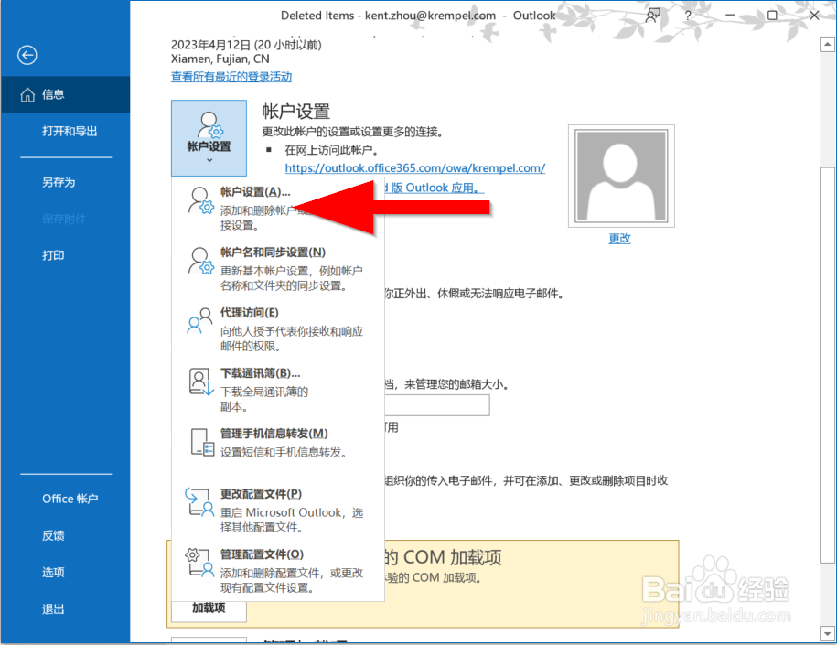Open the outlook.office365.com OWA link
This screenshot has height=645, width=837.
414,168
